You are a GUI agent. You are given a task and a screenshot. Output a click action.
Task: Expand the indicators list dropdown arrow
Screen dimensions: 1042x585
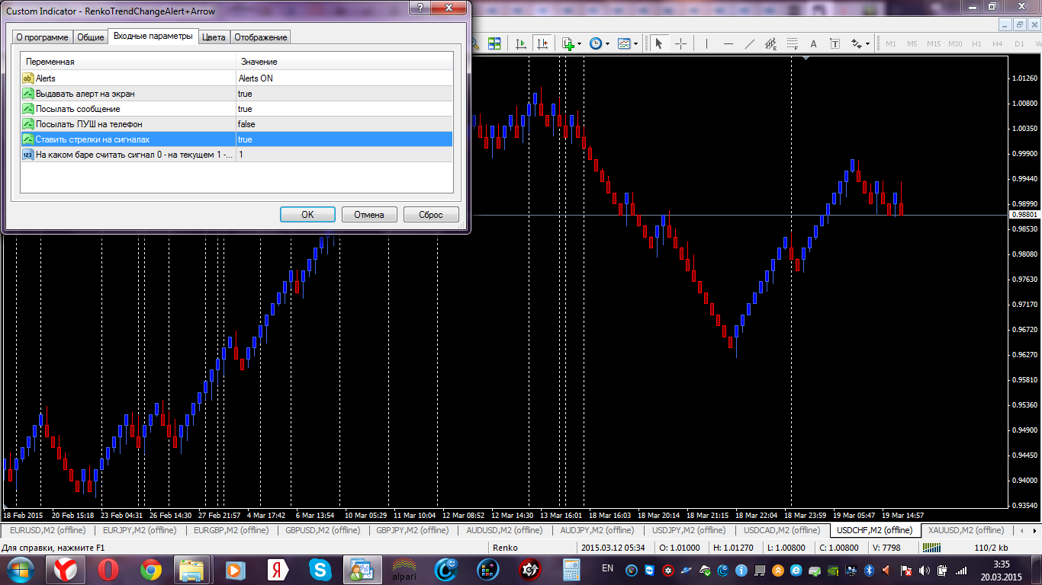[580, 43]
